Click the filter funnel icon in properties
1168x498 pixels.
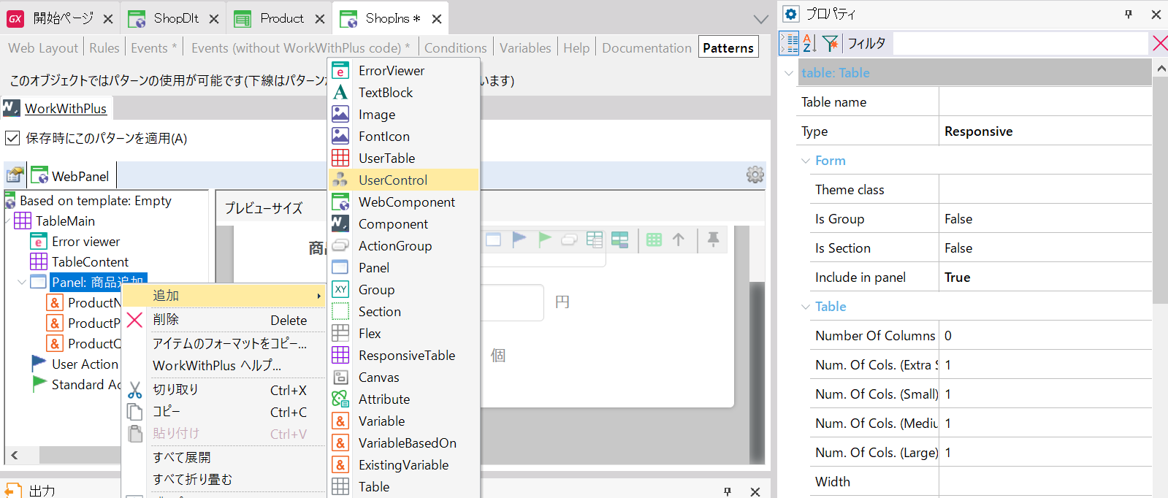coord(830,44)
